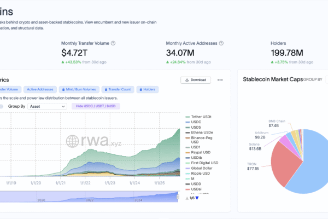Switch to the Active Addresses metric tab
Viewport: 328px width, 219px height.
click(x=39, y=89)
